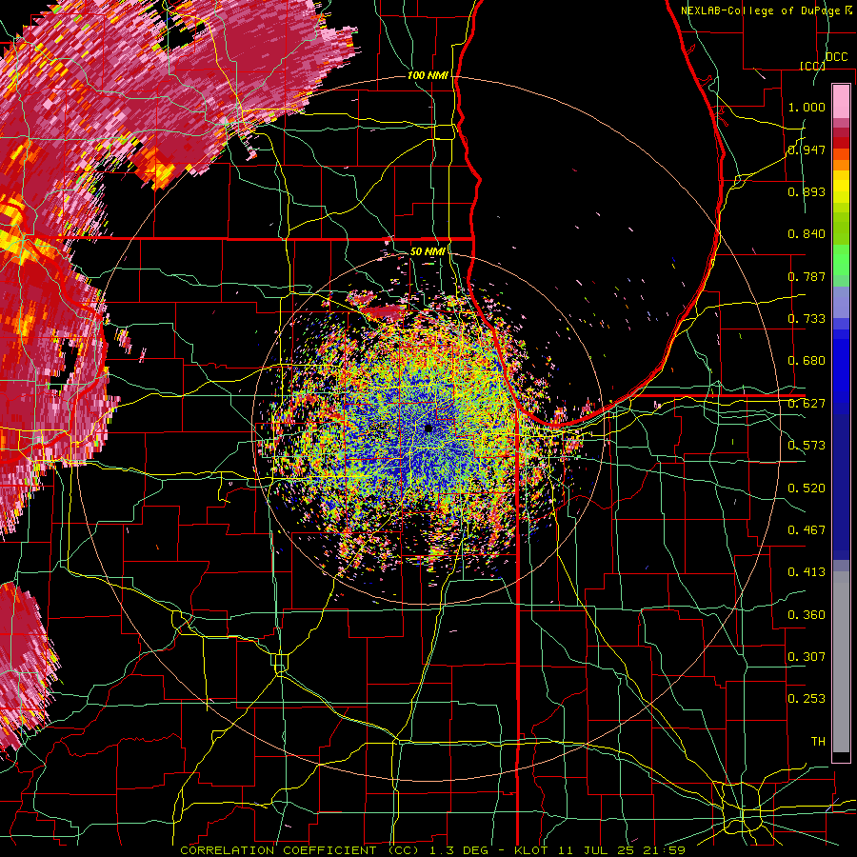The height and width of the screenshot is (857, 857).
Task: Click the 0.307 scale value
Action: pos(807,657)
